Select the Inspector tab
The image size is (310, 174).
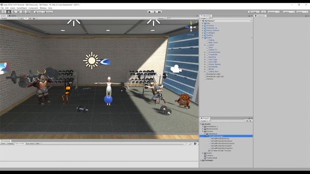click(x=260, y=16)
